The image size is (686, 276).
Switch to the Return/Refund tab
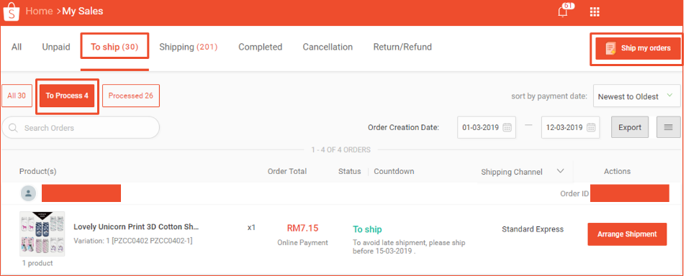(x=402, y=47)
